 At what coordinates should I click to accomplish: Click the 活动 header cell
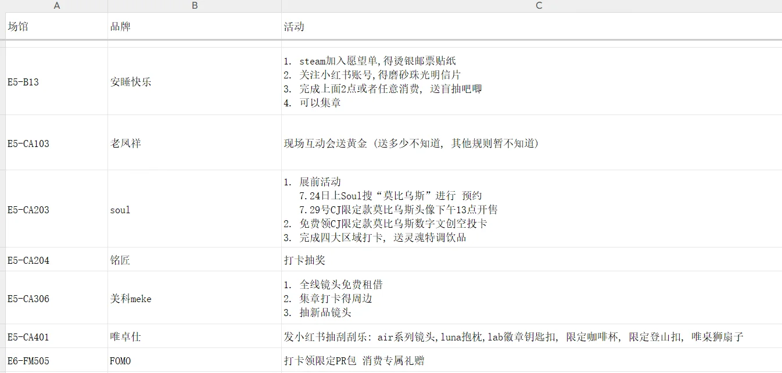tap(532, 27)
